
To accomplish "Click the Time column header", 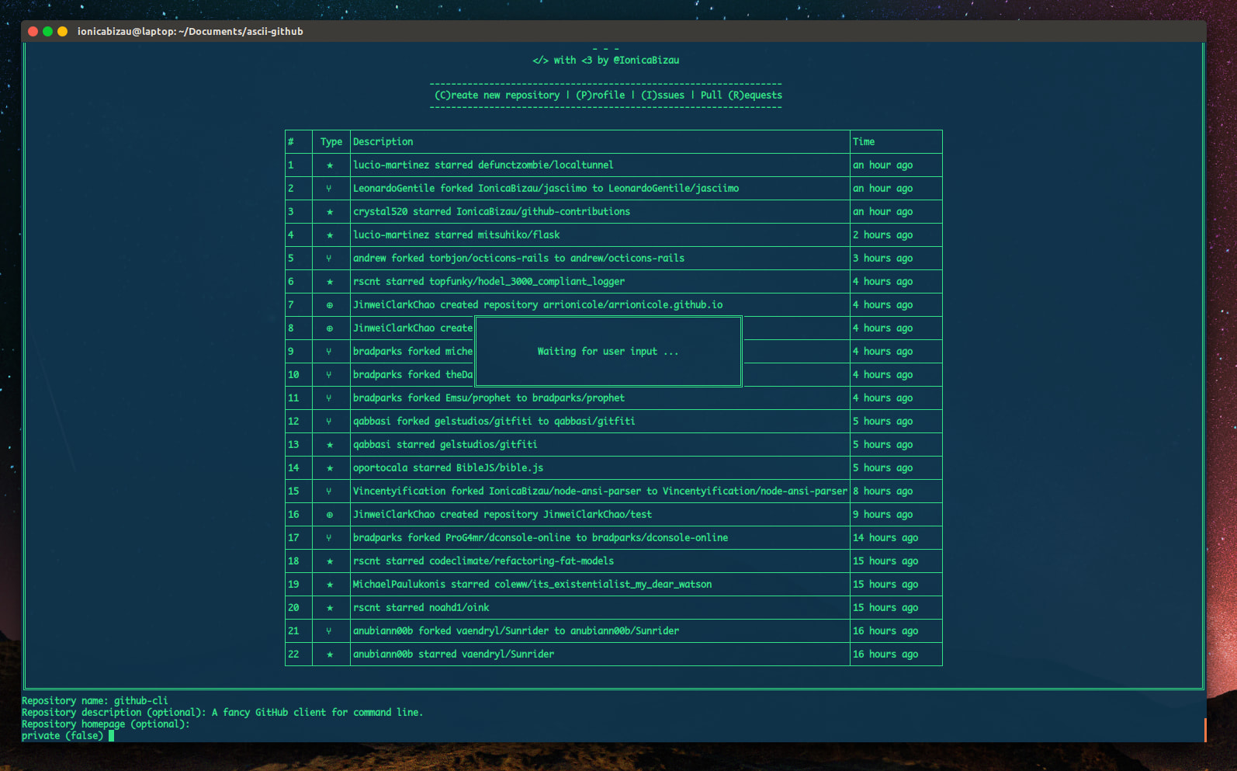I will pyautogui.click(x=864, y=142).
